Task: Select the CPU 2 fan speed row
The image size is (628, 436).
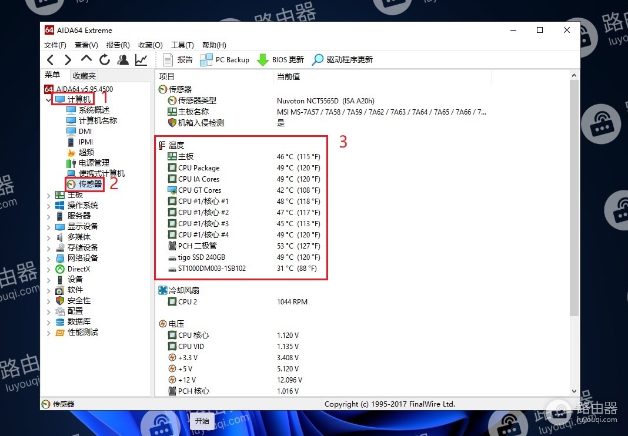Action: tap(238, 302)
